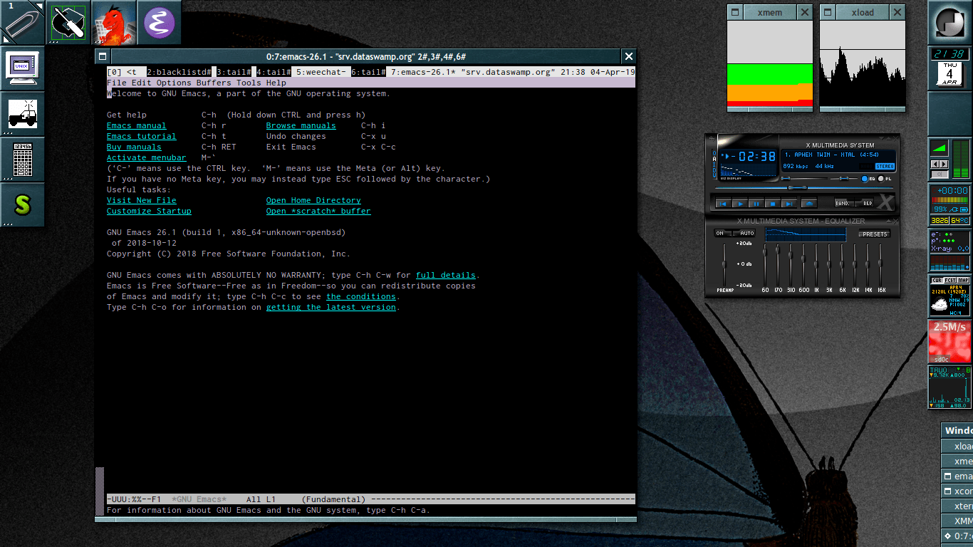Select xload in the Windows list menu
This screenshot has height=547, width=973.
(957, 446)
